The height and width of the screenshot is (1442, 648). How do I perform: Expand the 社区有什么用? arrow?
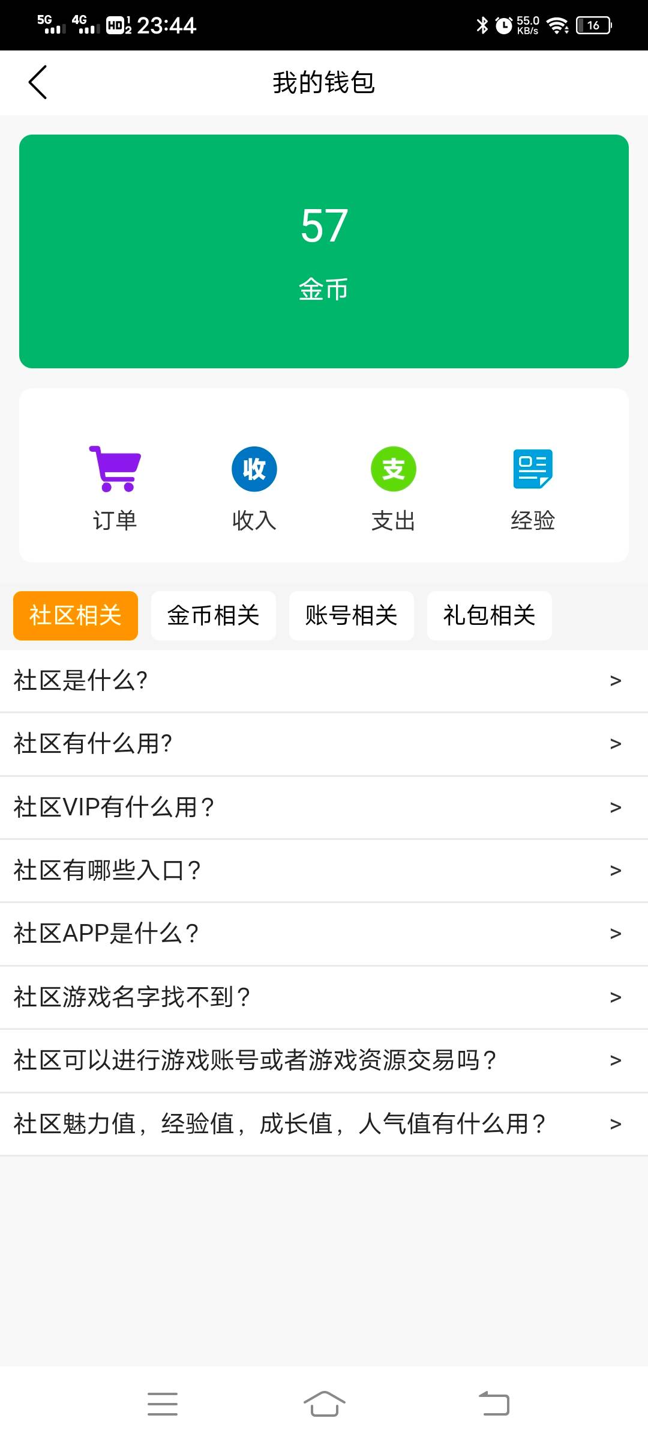click(x=615, y=744)
